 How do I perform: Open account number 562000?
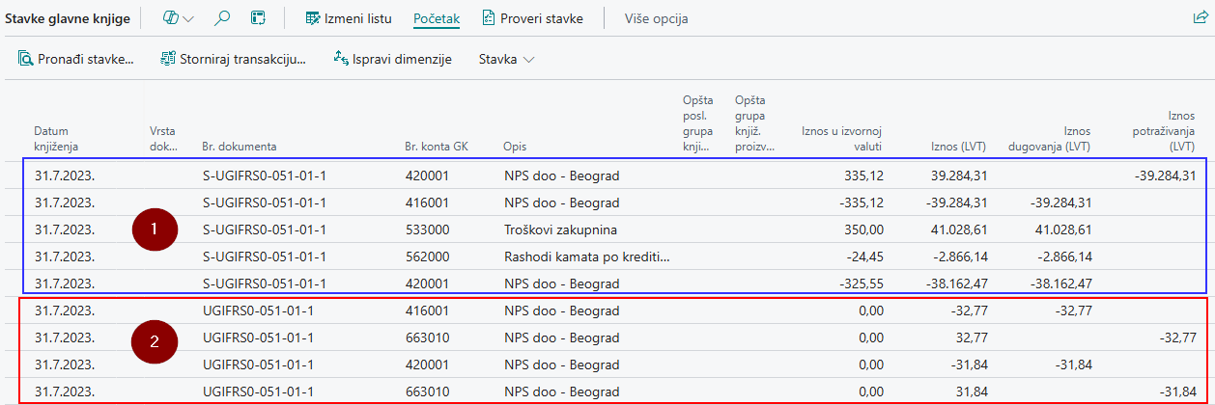point(427,256)
